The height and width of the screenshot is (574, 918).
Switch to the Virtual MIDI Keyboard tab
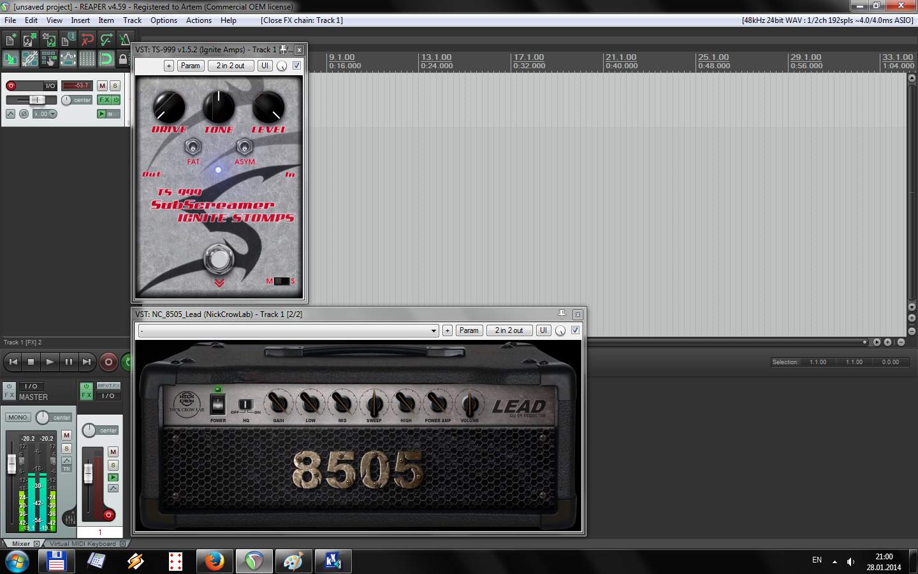tap(83, 544)
